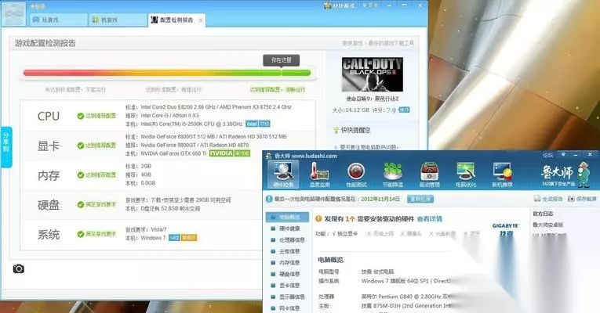Click the Intel badge in the CPU row
This screenshot has height=313, width=600.
[252, 124]
